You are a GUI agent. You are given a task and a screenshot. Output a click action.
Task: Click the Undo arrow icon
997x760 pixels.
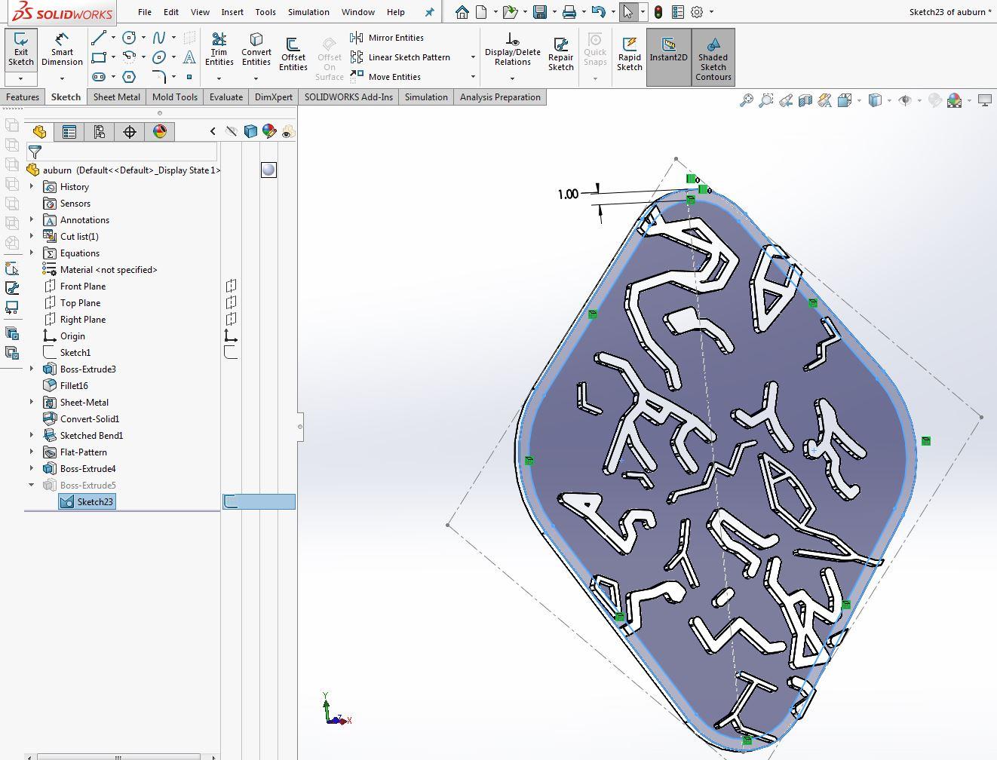(x=598, y=12)
